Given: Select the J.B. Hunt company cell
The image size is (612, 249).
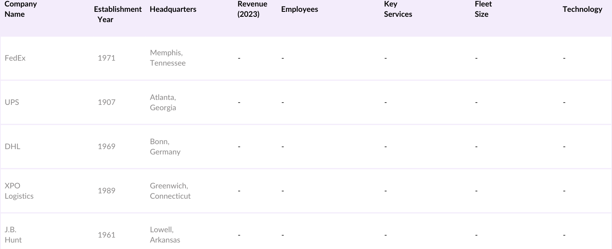Looking at the screenshot, I should (13, 235).
